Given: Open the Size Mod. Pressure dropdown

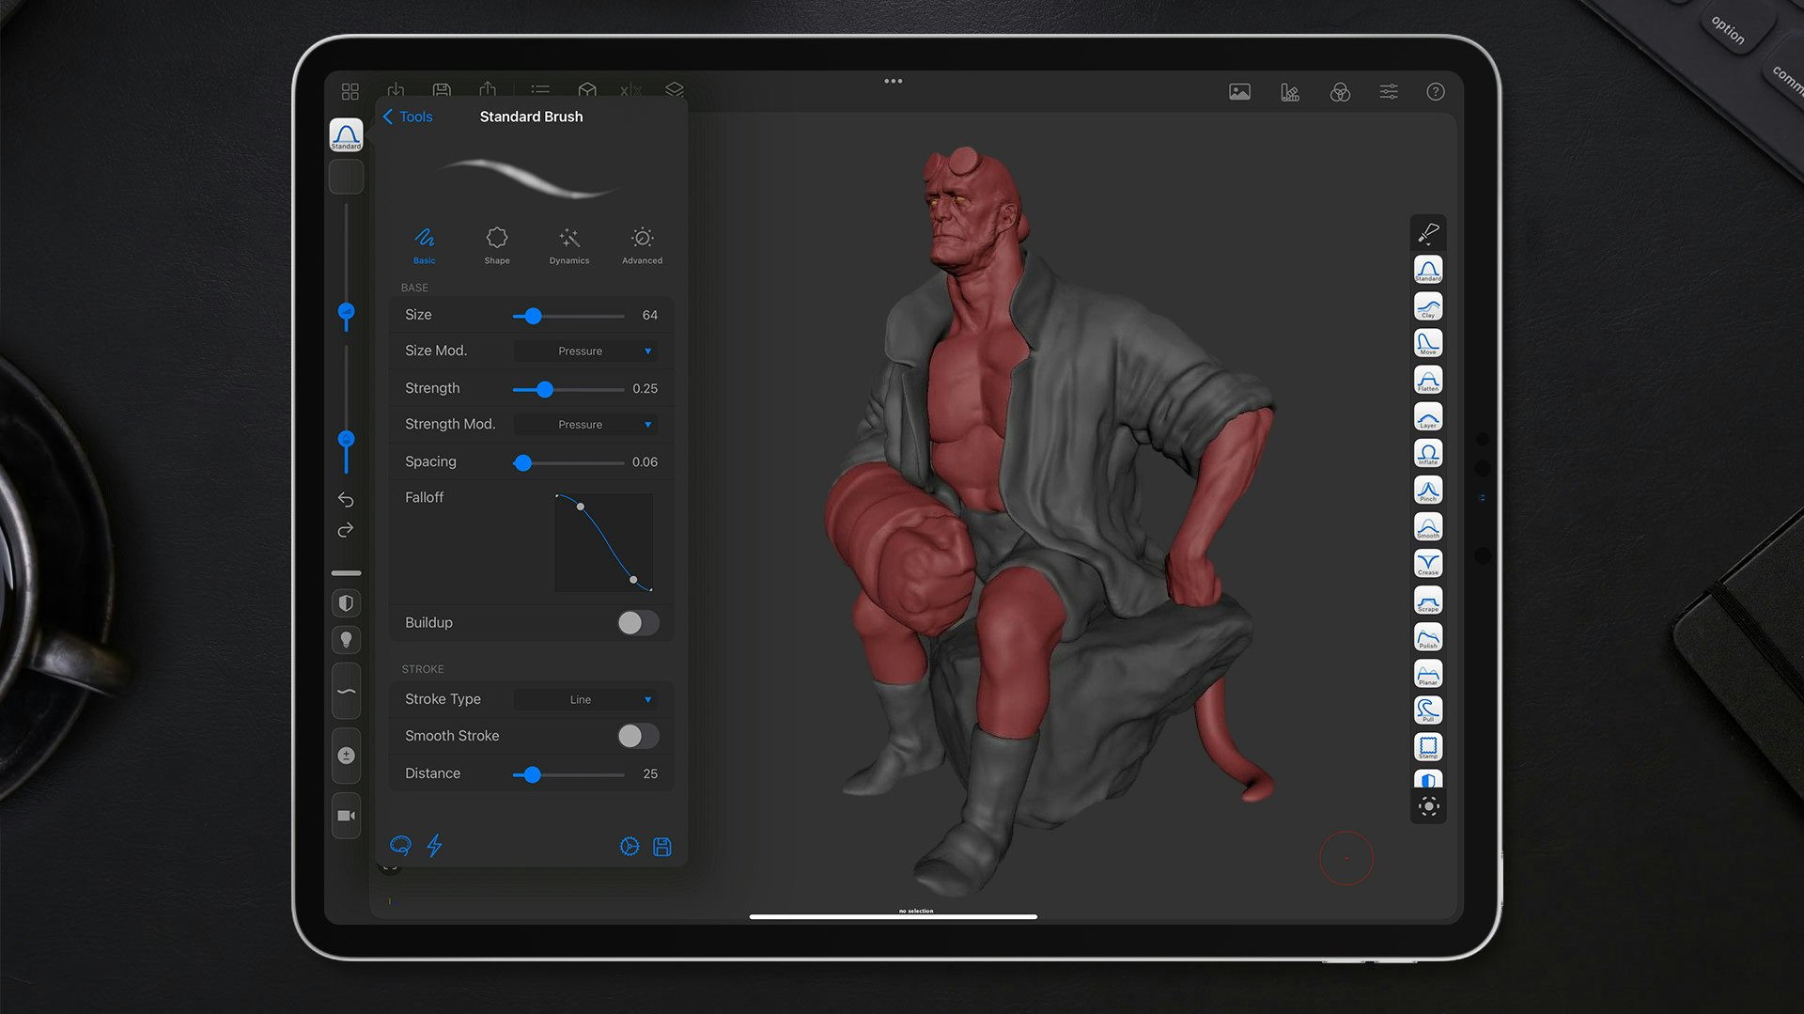Looking at the screenshot, I should (586, 351).
